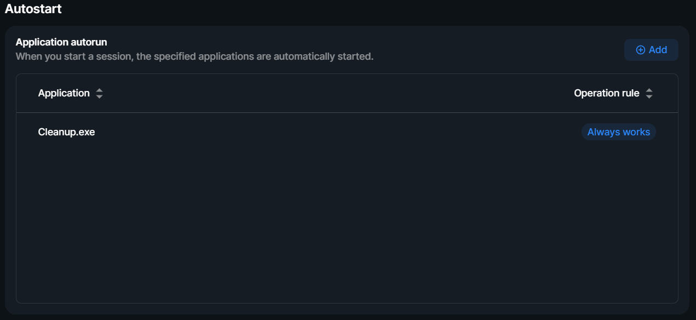
Task: Click the Add text label
Action: [658, 50]
